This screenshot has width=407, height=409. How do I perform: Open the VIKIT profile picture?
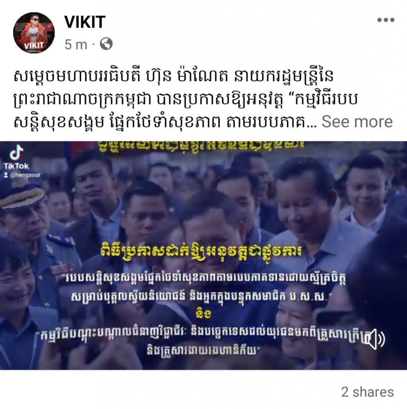[34, 33]
